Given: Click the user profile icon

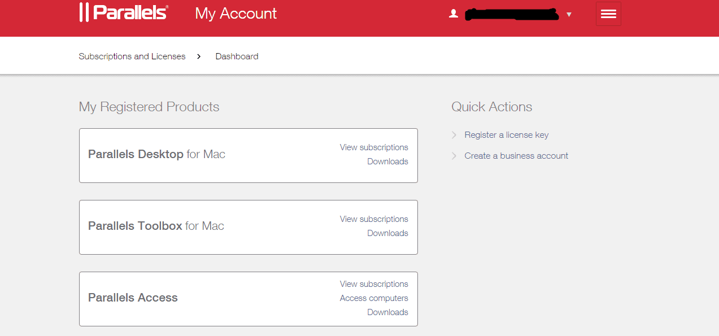Looking at the screenshot, I should tap(453, 14).
